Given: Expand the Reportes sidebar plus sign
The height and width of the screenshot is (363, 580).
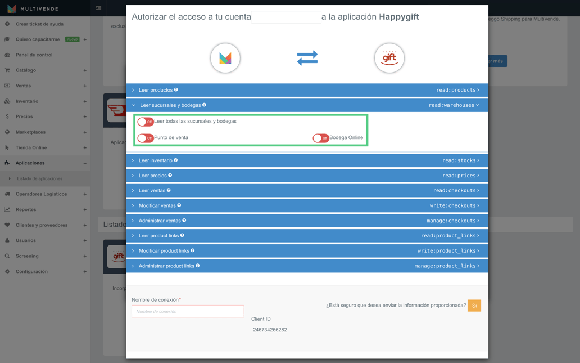Looking at the screenshot, I should (x=85, y=210).
